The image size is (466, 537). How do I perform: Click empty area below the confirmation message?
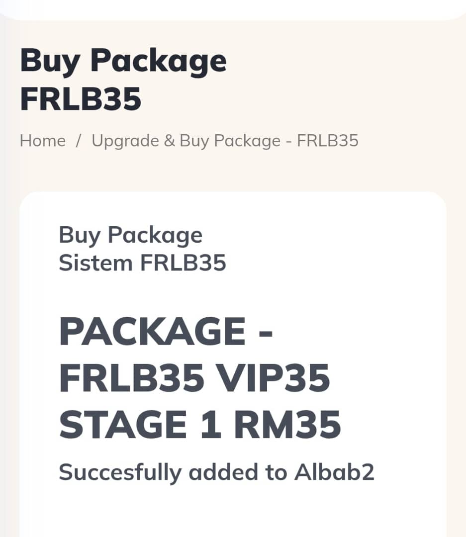pyautogui.click(x=233, y=512)
